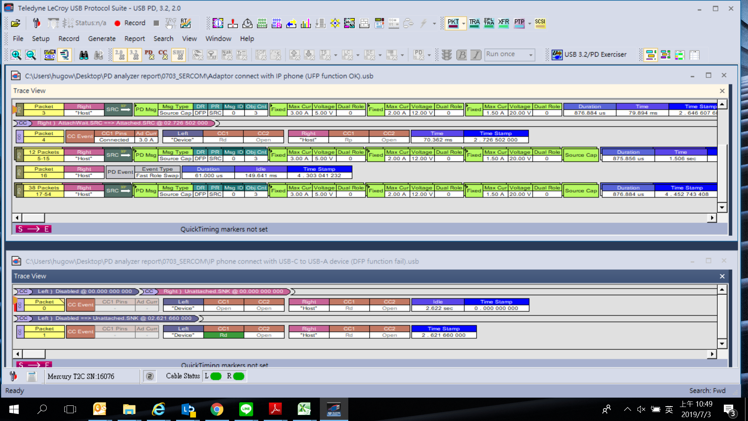Toggle the PKT packet level view
Screen dimensions: 748x421
point(453,23)
